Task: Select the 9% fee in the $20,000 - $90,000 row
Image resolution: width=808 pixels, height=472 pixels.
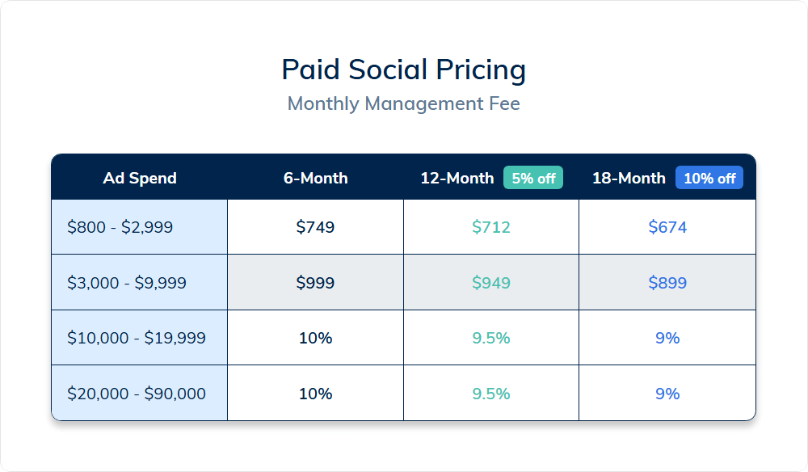Action: click(x=667, y=394)
